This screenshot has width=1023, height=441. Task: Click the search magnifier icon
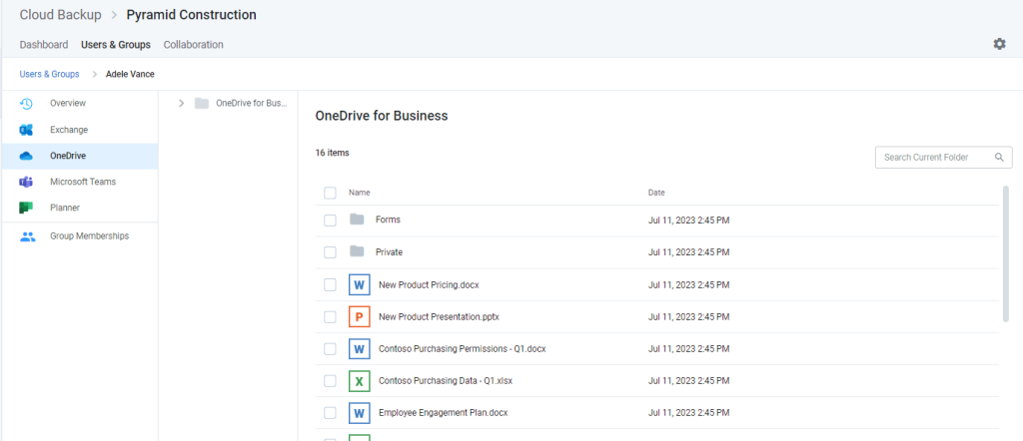click(999, 157)
